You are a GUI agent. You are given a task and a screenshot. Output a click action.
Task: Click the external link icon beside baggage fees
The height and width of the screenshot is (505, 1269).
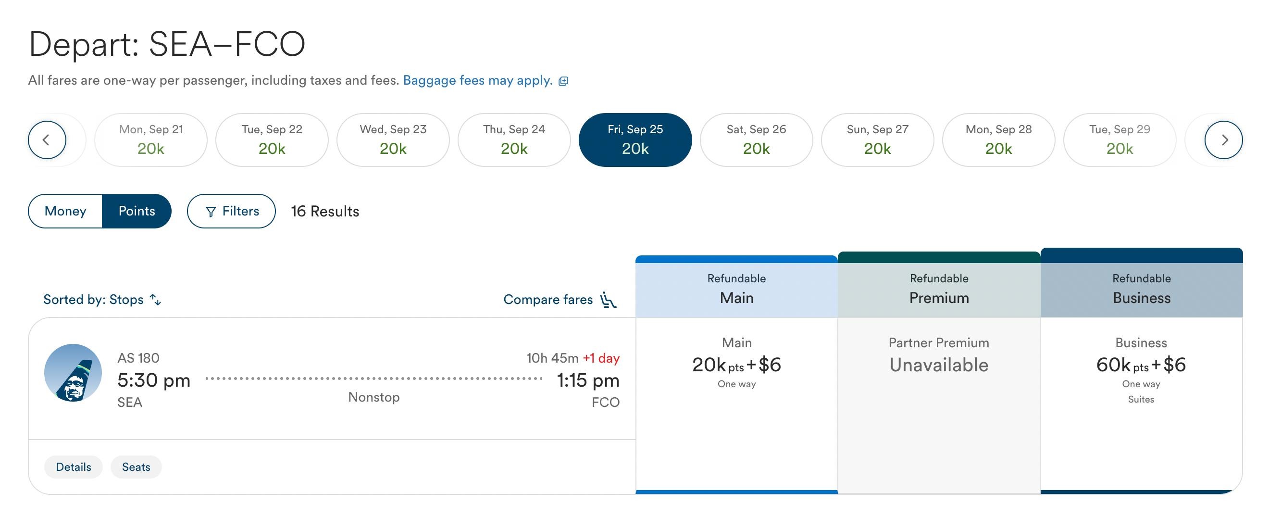point(563,81)
